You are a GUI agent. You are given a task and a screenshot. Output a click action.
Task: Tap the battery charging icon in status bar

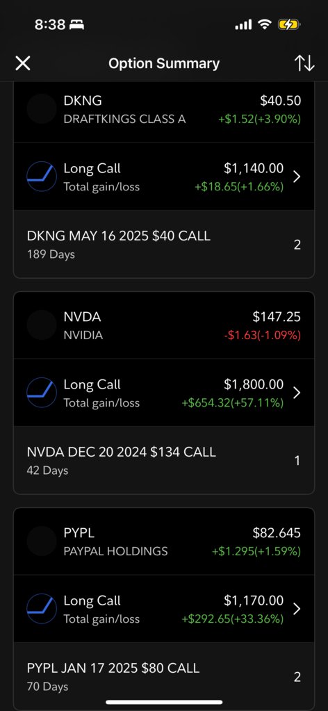pos(289,24)
